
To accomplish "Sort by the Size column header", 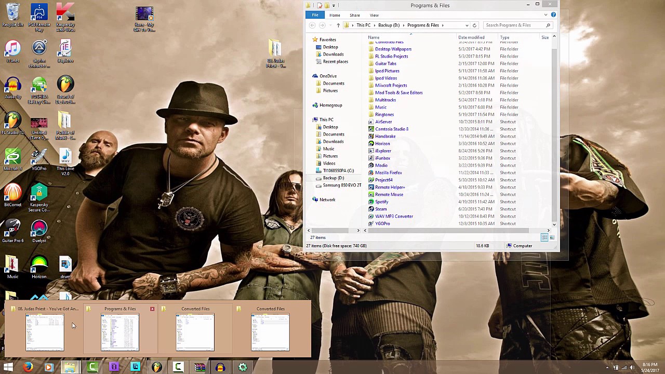I will 544,37.
